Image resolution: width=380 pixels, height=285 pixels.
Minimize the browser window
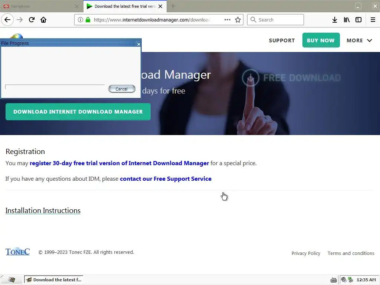pos(358,6)
